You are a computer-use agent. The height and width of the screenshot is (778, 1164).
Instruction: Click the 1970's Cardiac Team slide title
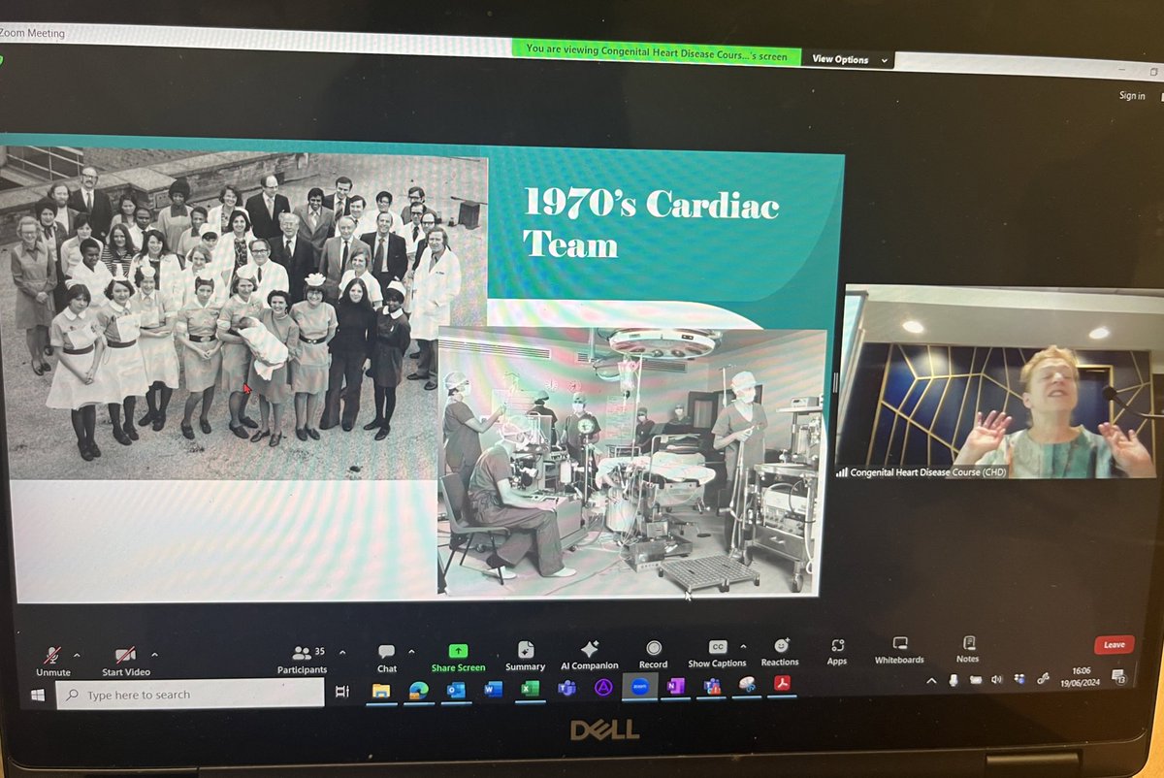[652, 222]
